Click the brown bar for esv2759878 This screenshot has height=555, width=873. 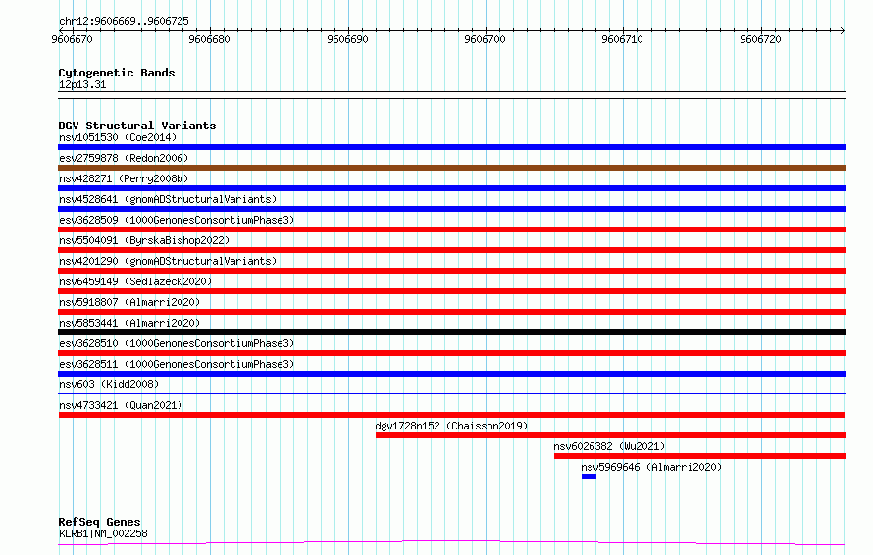point(451,168)
